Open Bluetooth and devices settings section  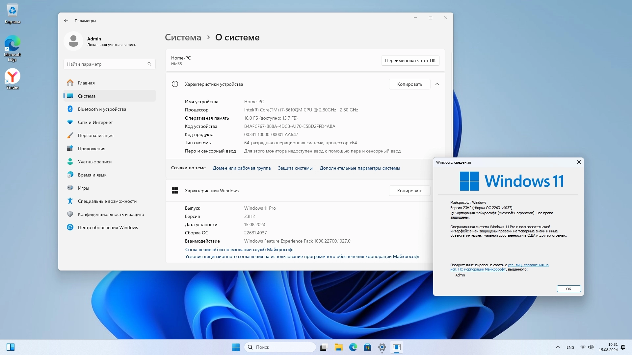102,109
